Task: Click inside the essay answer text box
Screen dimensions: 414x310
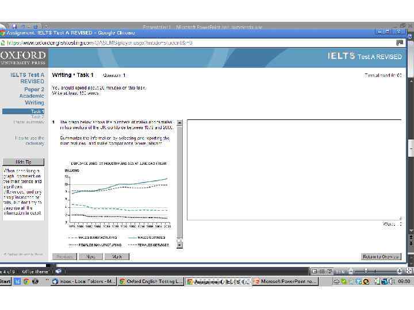Action: coord(294,170)
